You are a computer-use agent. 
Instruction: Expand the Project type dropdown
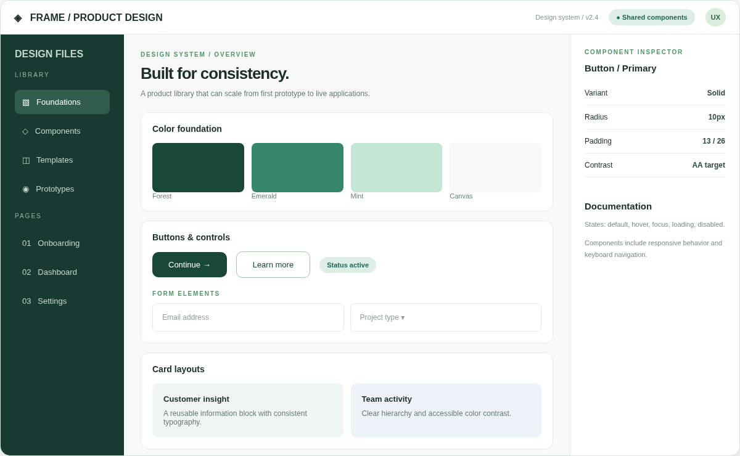click(x=446, y=317)
